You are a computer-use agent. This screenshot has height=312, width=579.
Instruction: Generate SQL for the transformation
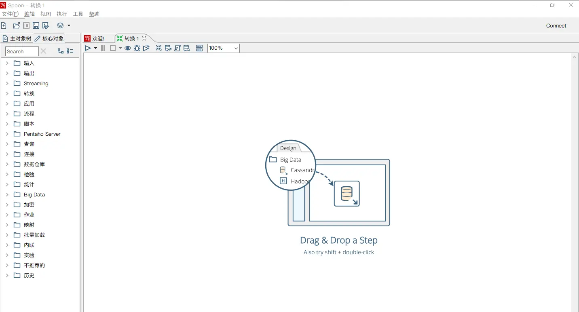(178, 48)
